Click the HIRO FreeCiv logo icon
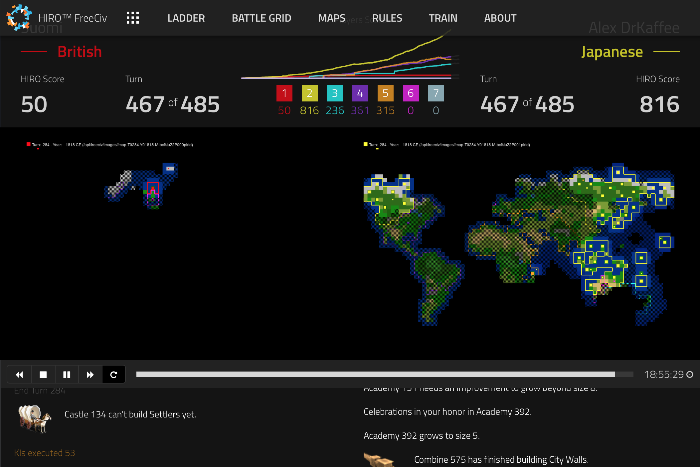Screen dimensions: 700x467 19,17
